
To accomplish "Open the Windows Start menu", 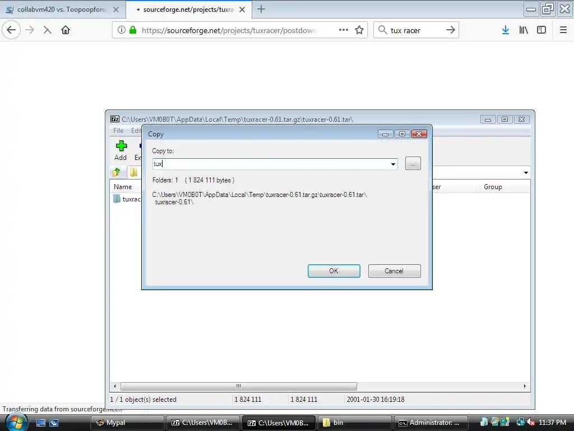I will point(16,423).
